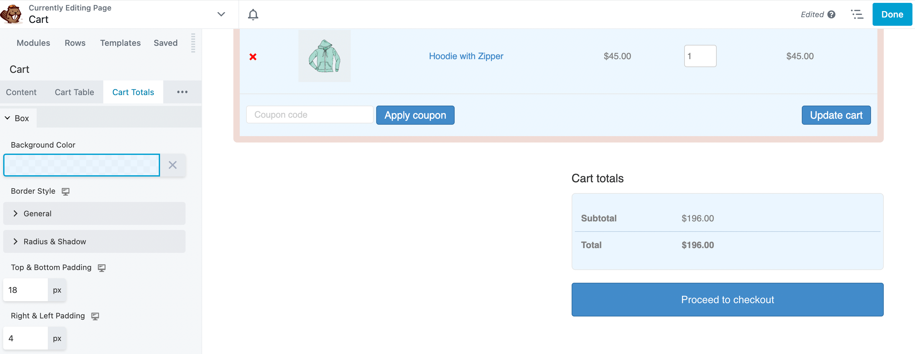Click the remove color X icon for Background Color
Viewport: 915px width, 354px height.
click(173, 165)
